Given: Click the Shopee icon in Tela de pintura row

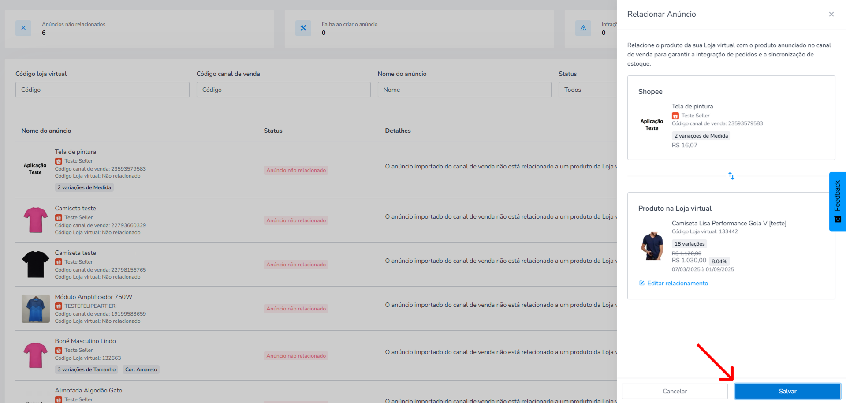Looking at the screenshot, I should [x=58, y=161].
